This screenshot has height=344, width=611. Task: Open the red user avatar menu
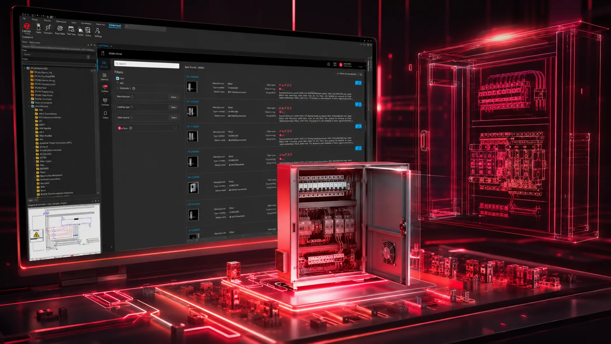341,65
